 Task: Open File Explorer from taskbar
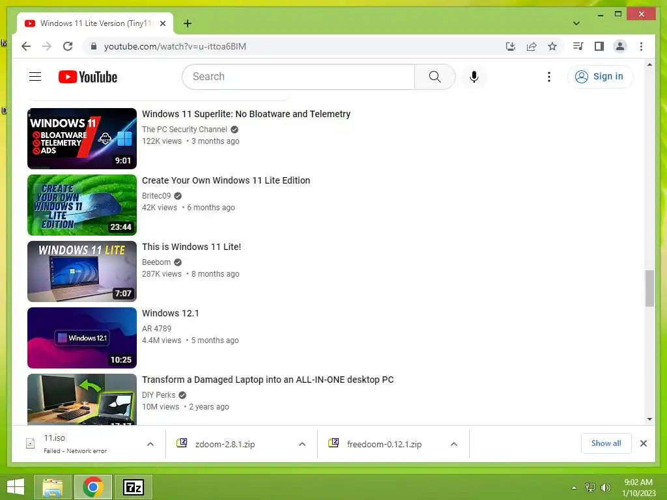point(52,487)
